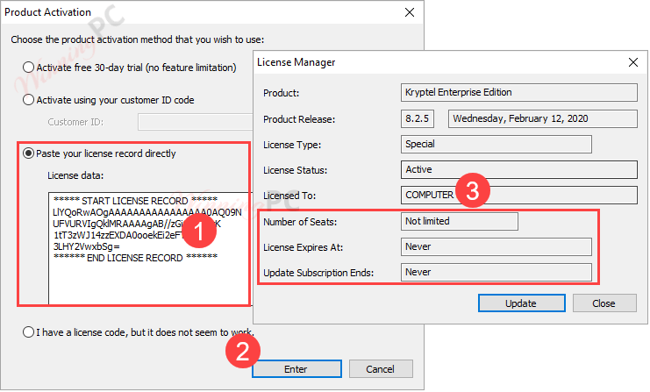Close the License Manager window with X

pyautogui.click(x=633, y=62)
